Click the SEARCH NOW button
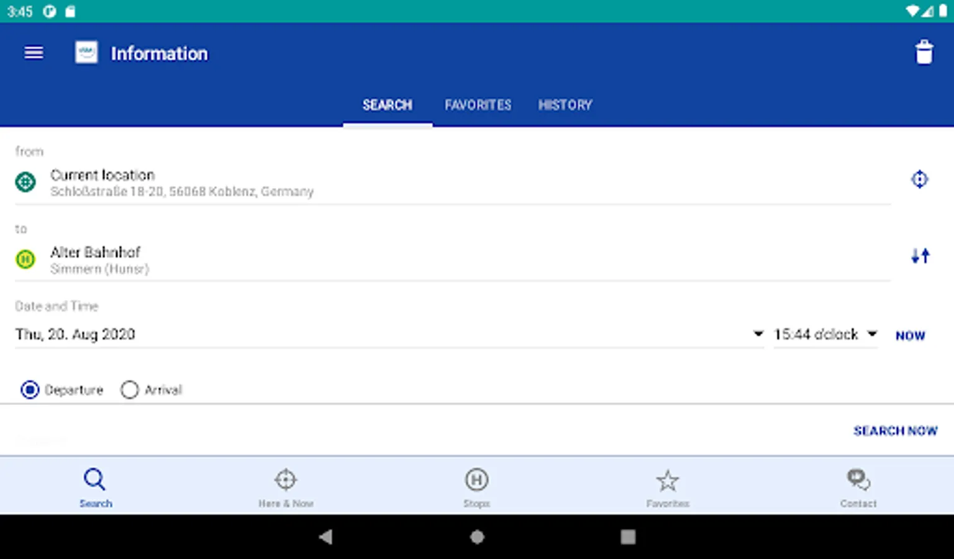This screenshot has width=954, height=559. pos(895,430)
